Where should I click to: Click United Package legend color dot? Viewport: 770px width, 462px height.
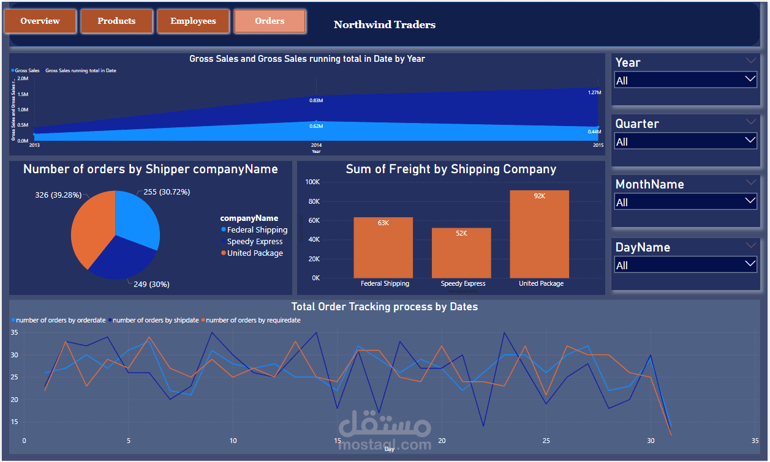tap(223, 253)
